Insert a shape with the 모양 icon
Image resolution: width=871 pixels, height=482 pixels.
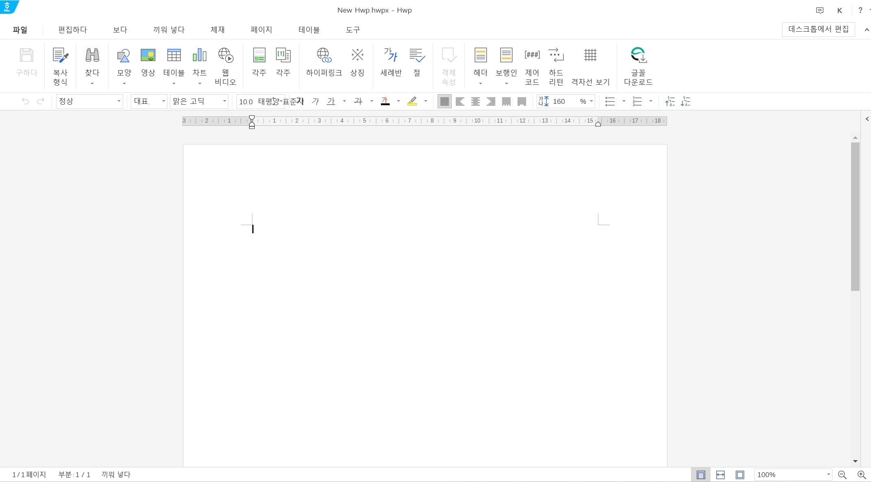(124, 55)
